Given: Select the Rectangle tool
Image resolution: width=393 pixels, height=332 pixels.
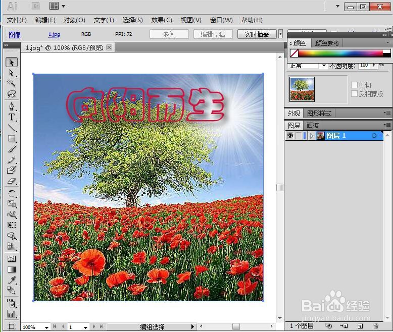Looking at the screenshot, I should coord(12,138).
